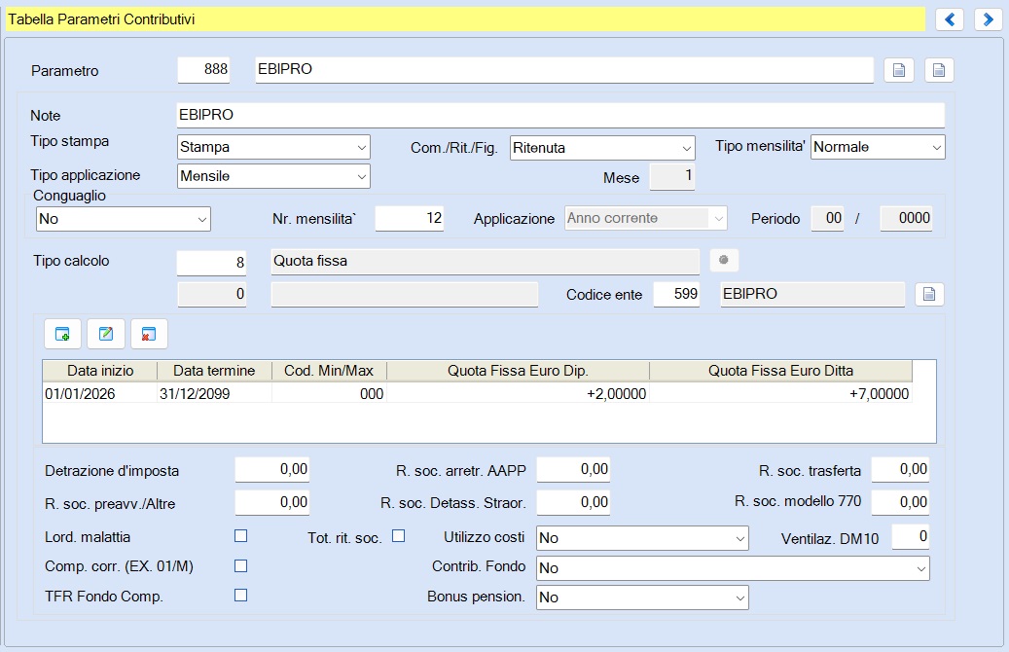Click the round icon beside Quota fissa
This screenshot has width=1009, height=652.
(724, 260)
